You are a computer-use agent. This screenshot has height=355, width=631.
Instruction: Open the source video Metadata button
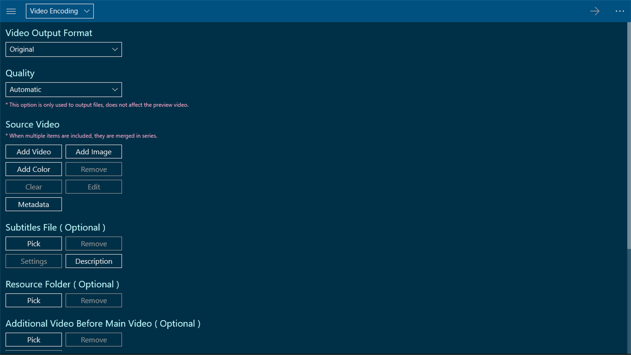[x=34, y=204]
